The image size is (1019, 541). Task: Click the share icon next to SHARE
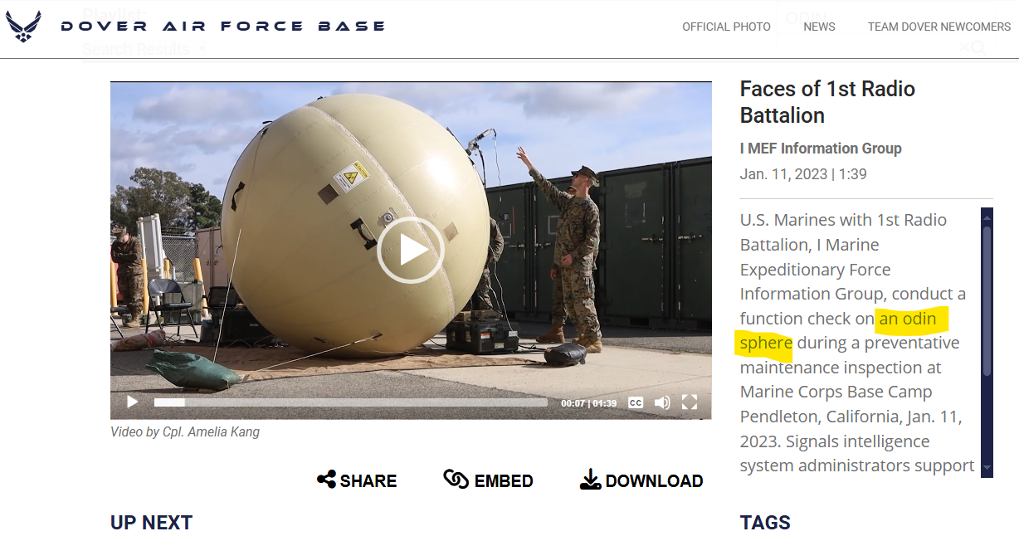327,480
